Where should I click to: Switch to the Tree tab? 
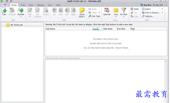point(23,5)
